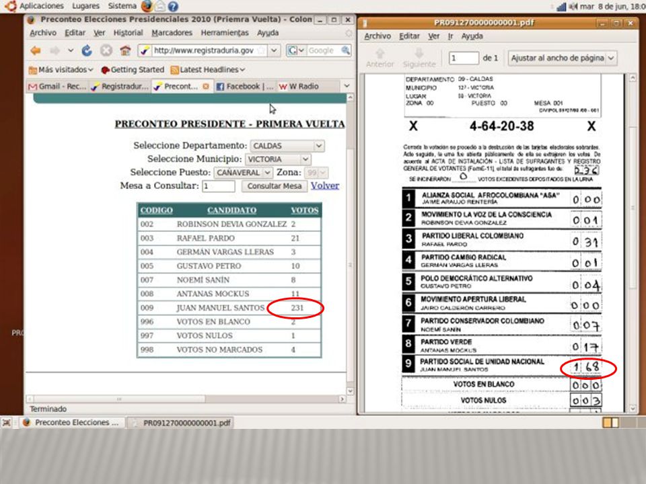Open Latest Headlines feed bookmark
This screenshot has height=484, width=646.
(x=208, y=70)
